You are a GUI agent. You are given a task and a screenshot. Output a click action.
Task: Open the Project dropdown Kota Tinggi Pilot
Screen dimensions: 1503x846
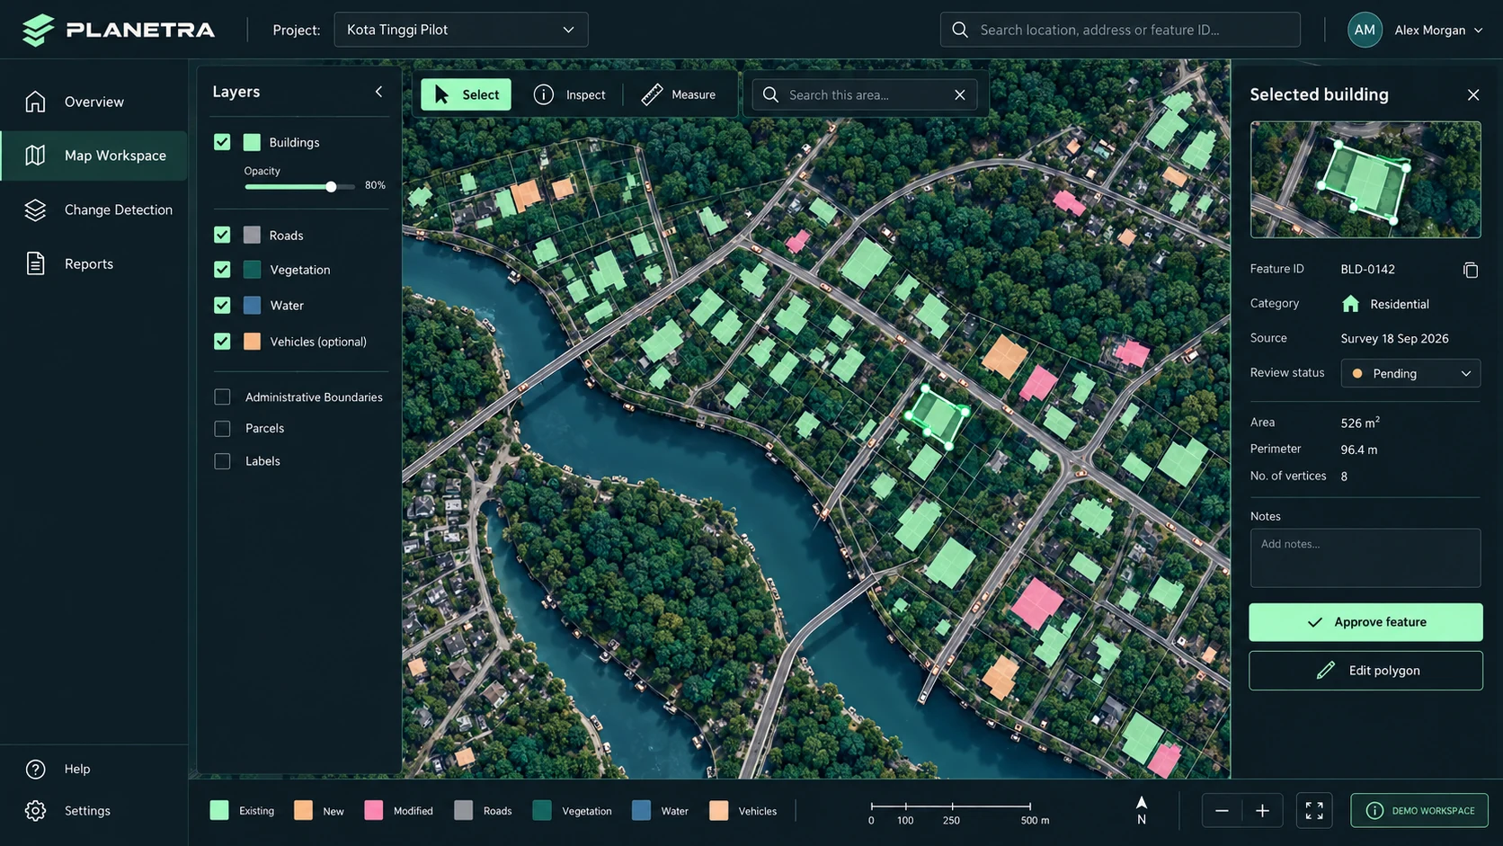[461, 30]
